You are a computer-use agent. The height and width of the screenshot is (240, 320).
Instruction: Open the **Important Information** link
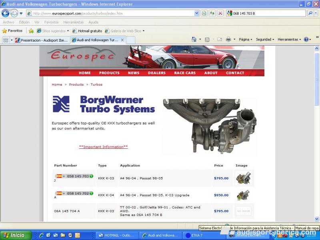(104, 147)
